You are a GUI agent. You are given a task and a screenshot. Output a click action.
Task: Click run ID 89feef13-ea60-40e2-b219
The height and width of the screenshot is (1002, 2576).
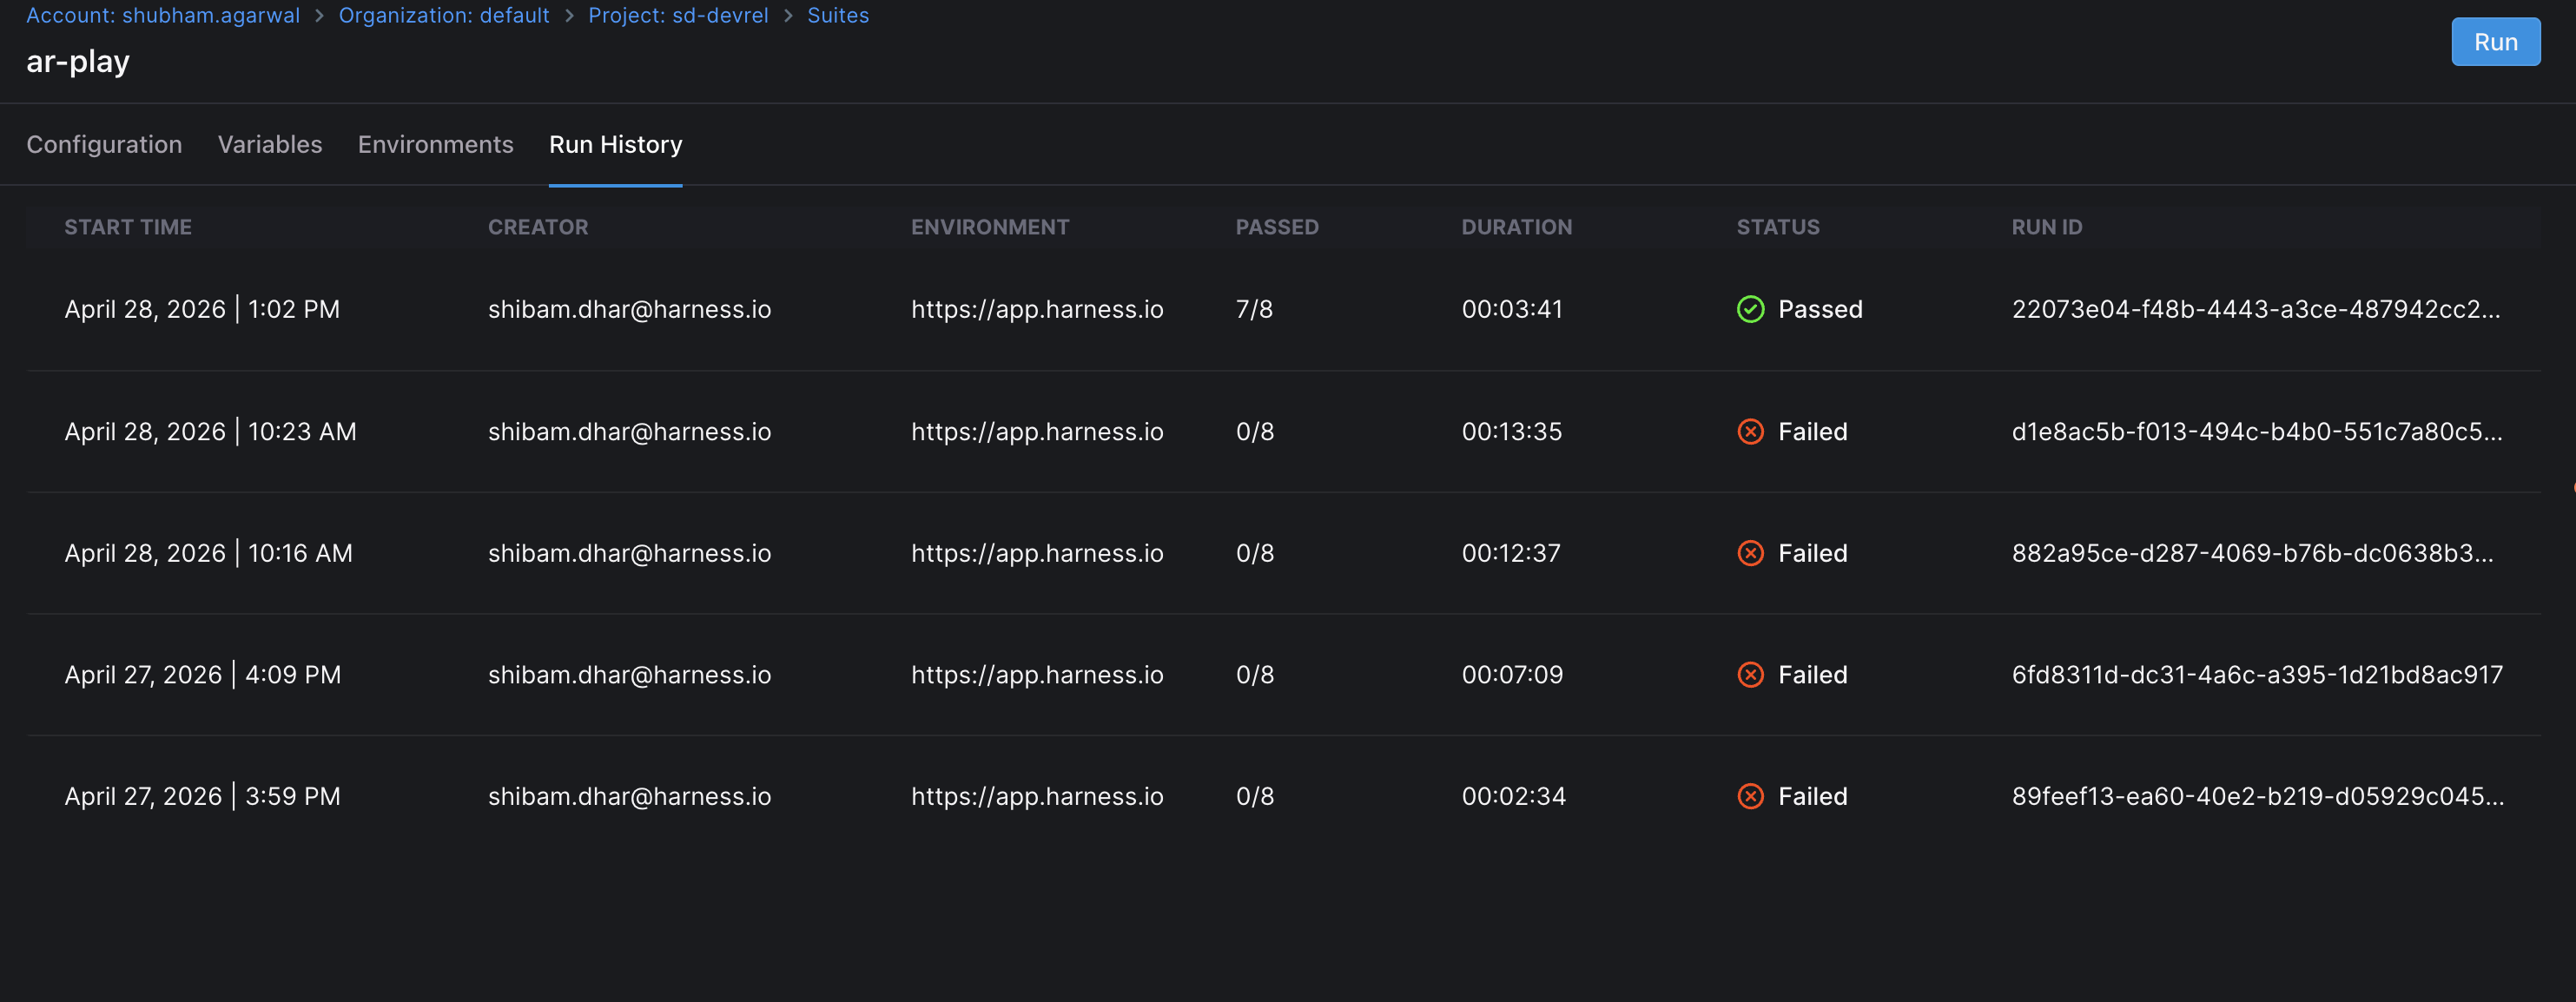[x=2258, y=797]
